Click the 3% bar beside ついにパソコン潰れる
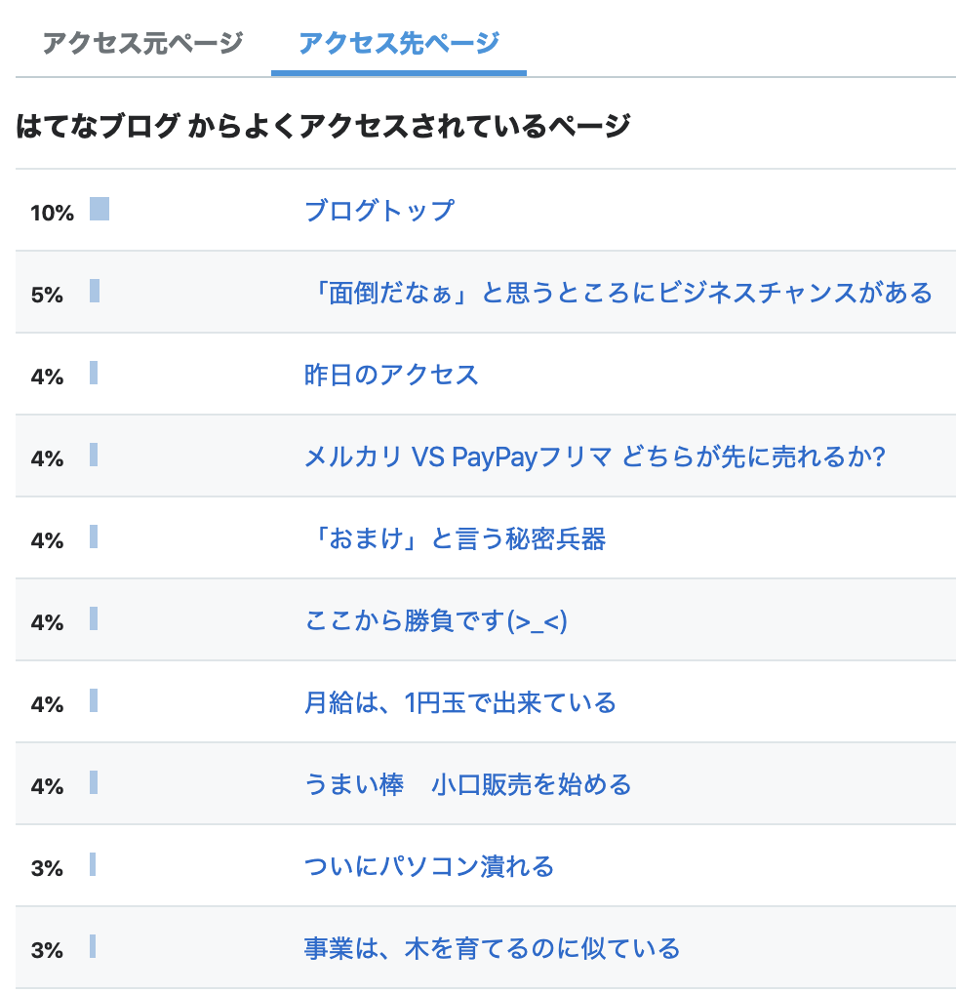This screenshot has height=993, width=956. pos(93,864)
